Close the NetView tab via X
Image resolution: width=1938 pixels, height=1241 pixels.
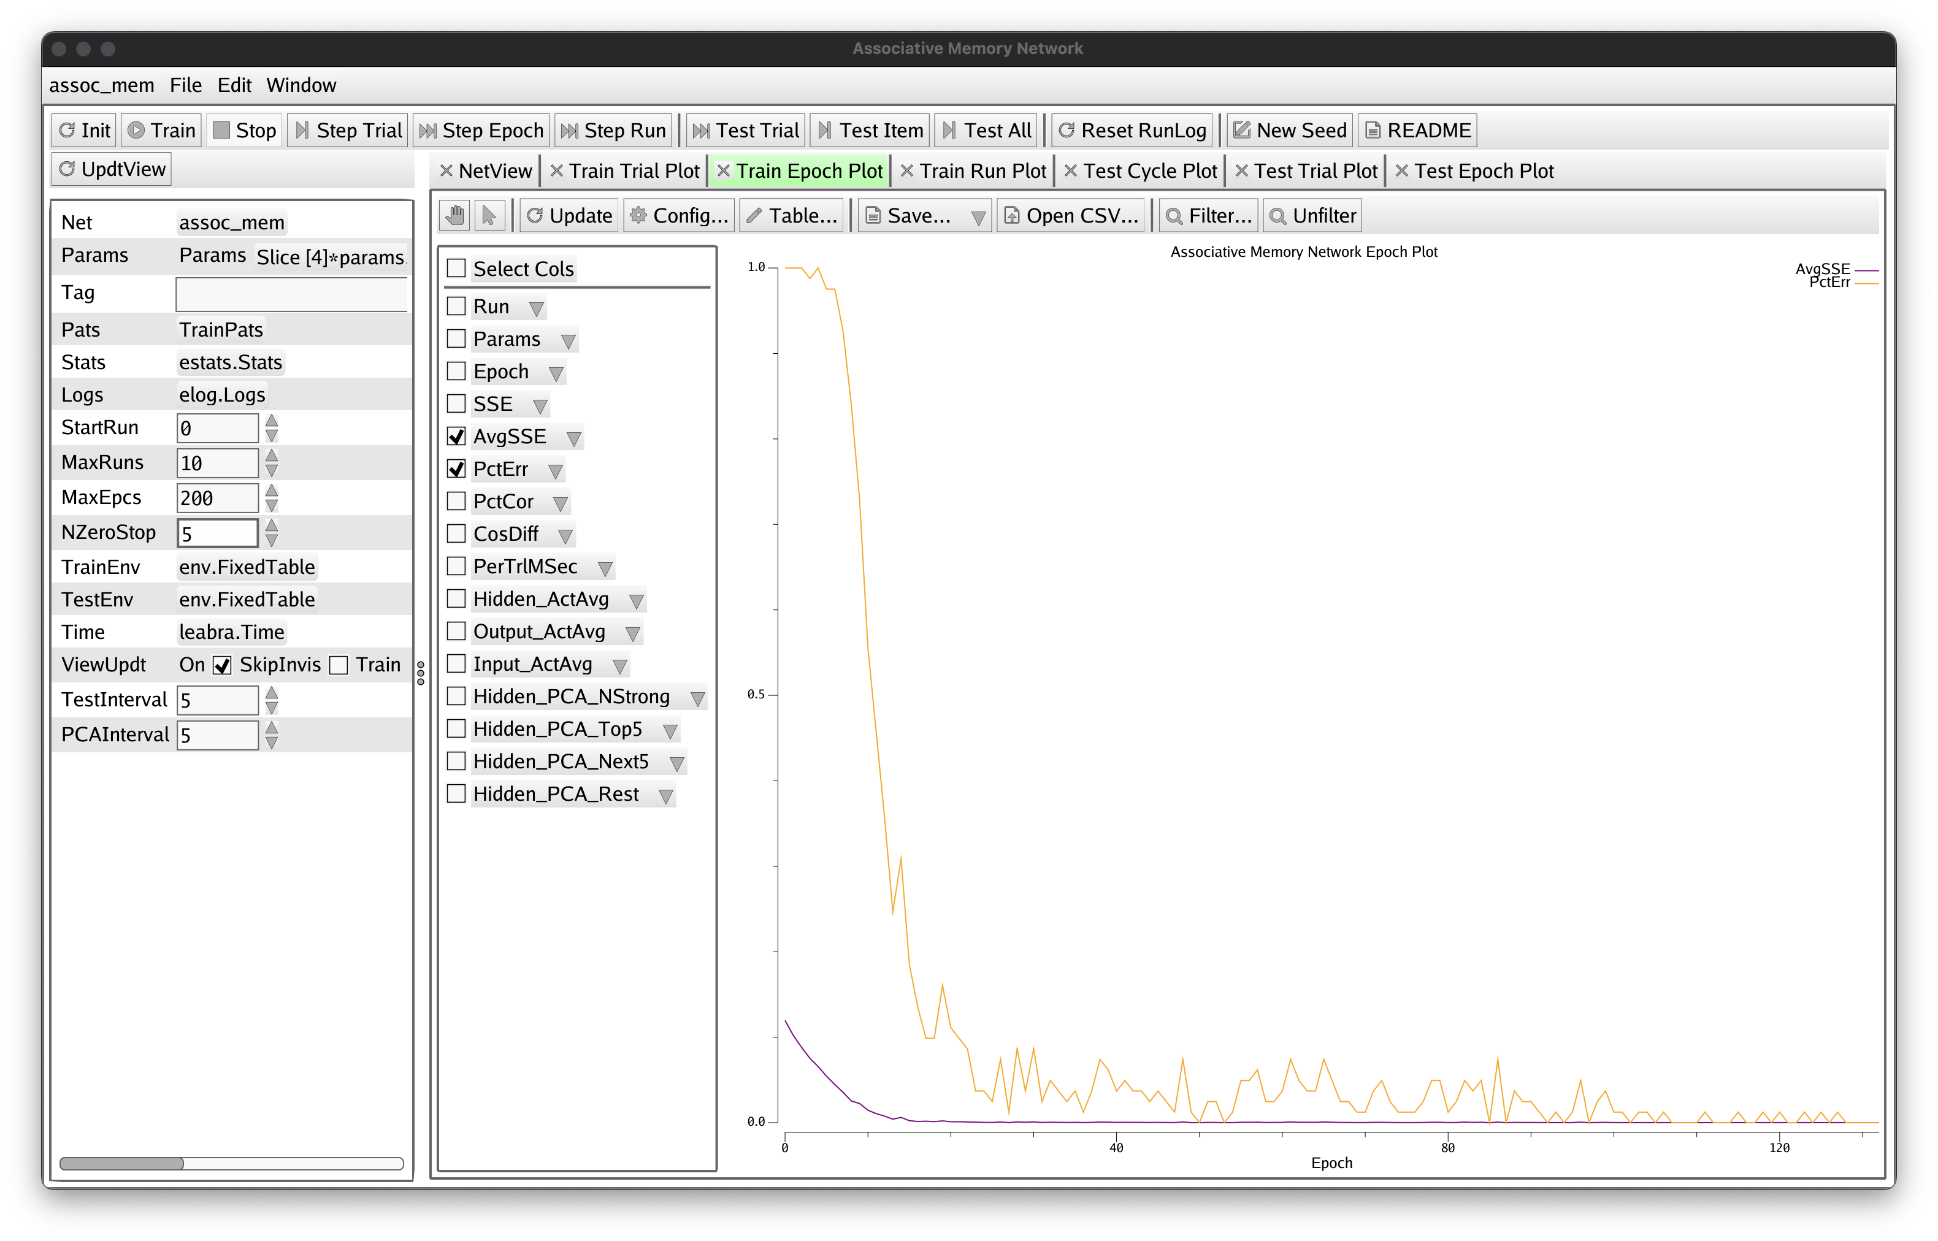[x=446, y=171]
